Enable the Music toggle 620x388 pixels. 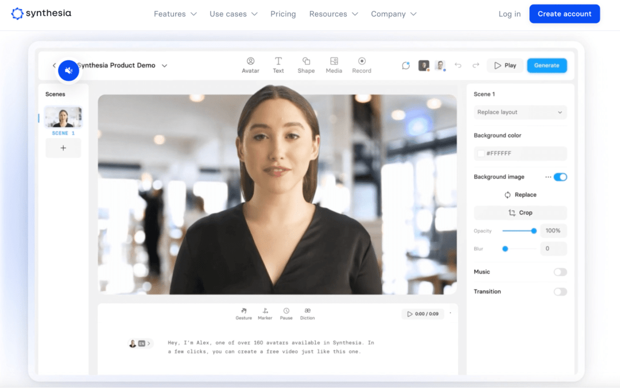click(x=560, y=272)
